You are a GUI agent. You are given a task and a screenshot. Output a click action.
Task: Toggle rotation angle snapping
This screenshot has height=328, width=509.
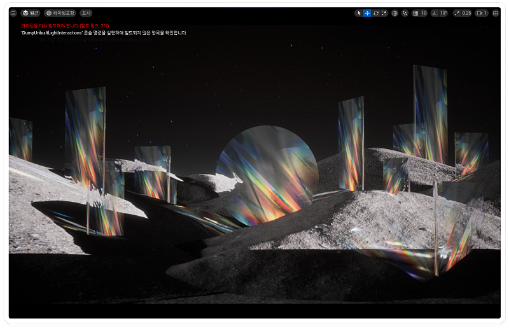pos(435,13)
